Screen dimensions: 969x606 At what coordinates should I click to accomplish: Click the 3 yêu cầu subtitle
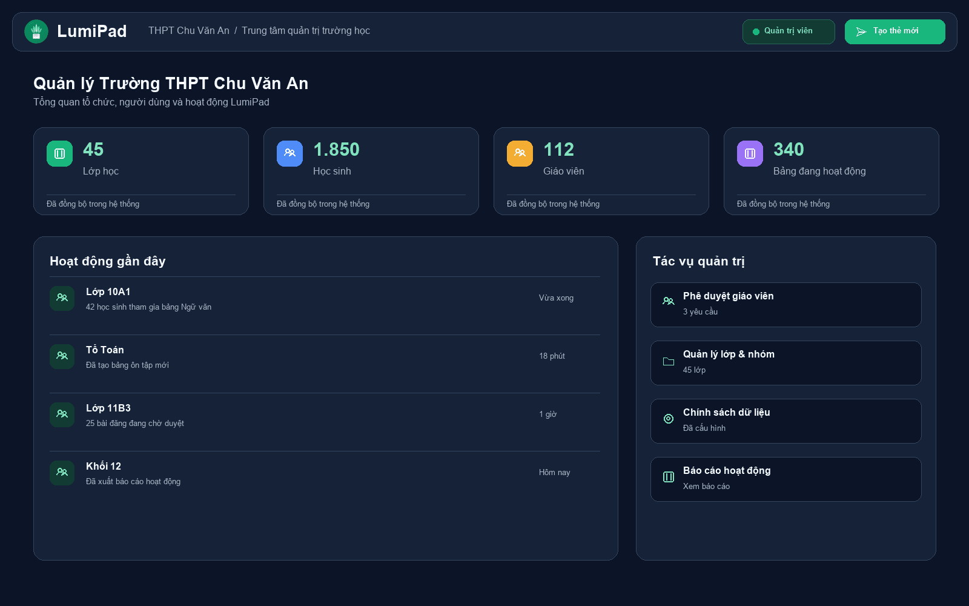tap(700, 312)
